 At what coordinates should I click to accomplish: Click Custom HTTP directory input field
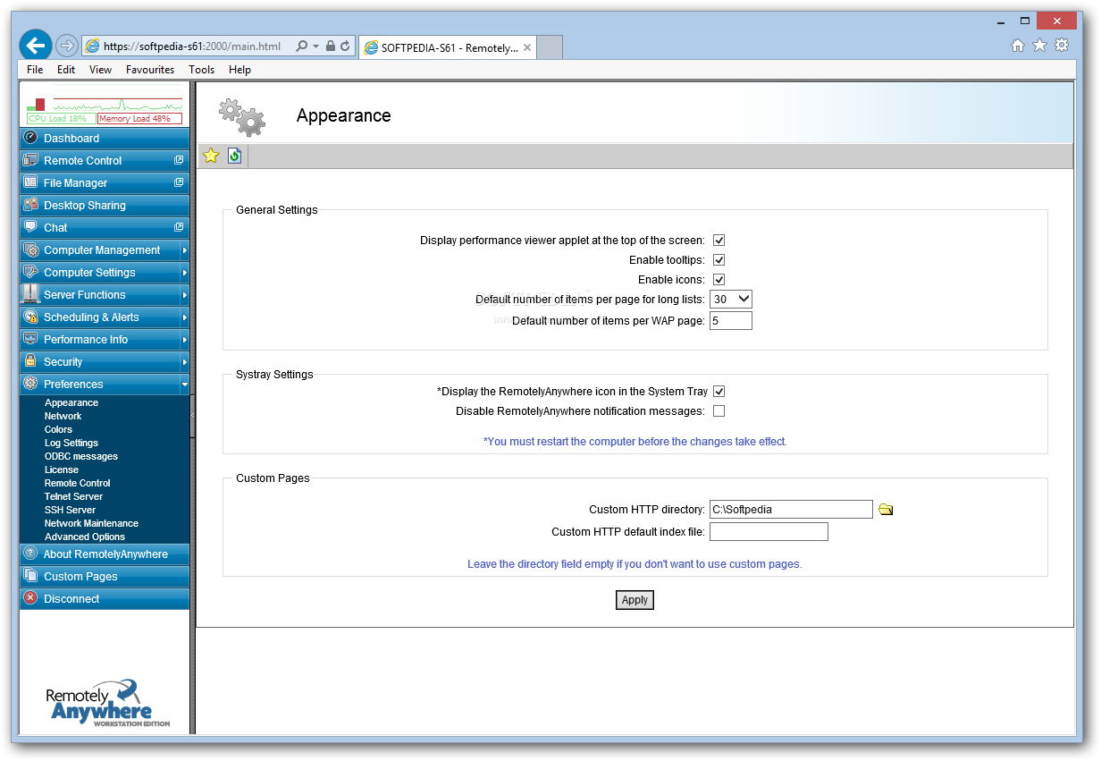[791, 510]
